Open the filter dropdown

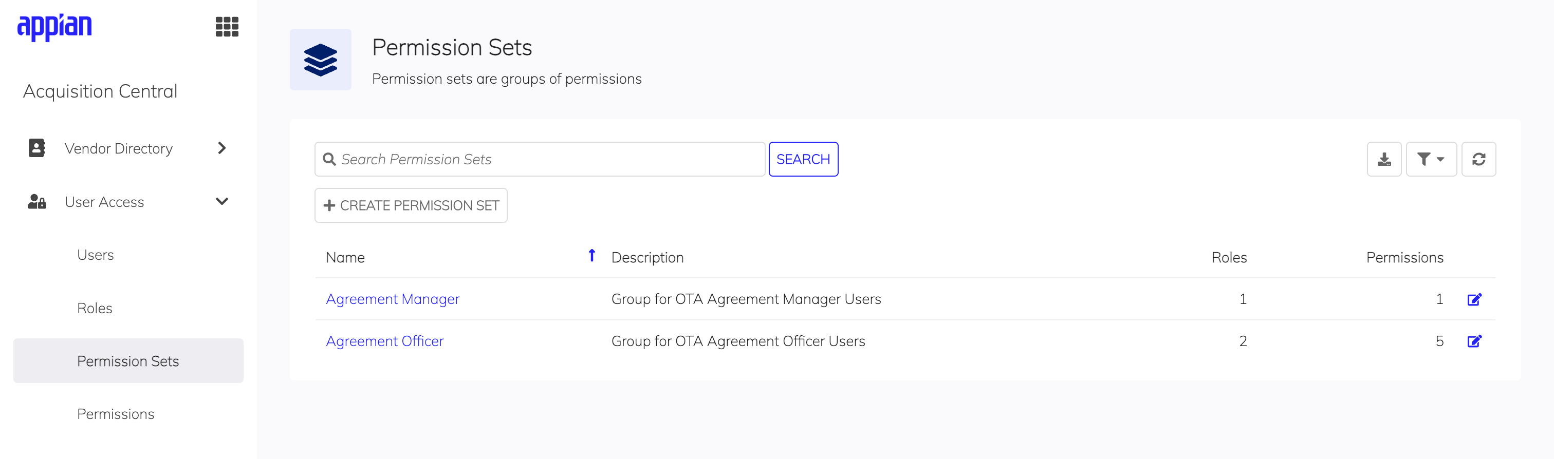pos(1431,159)
